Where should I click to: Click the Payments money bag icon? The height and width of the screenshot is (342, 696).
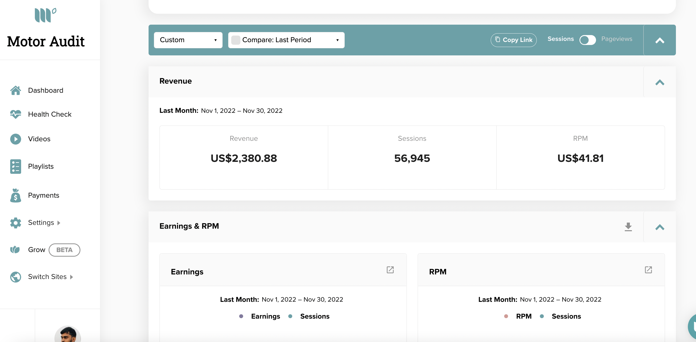click(x=16, y=195)
